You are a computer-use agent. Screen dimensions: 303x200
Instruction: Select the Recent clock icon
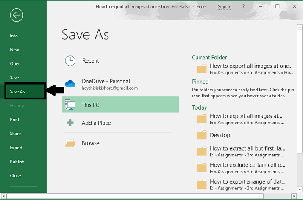click(70, 61)
